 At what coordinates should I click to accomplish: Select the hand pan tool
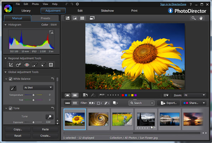pyautogui.click(x=202, y=18)
